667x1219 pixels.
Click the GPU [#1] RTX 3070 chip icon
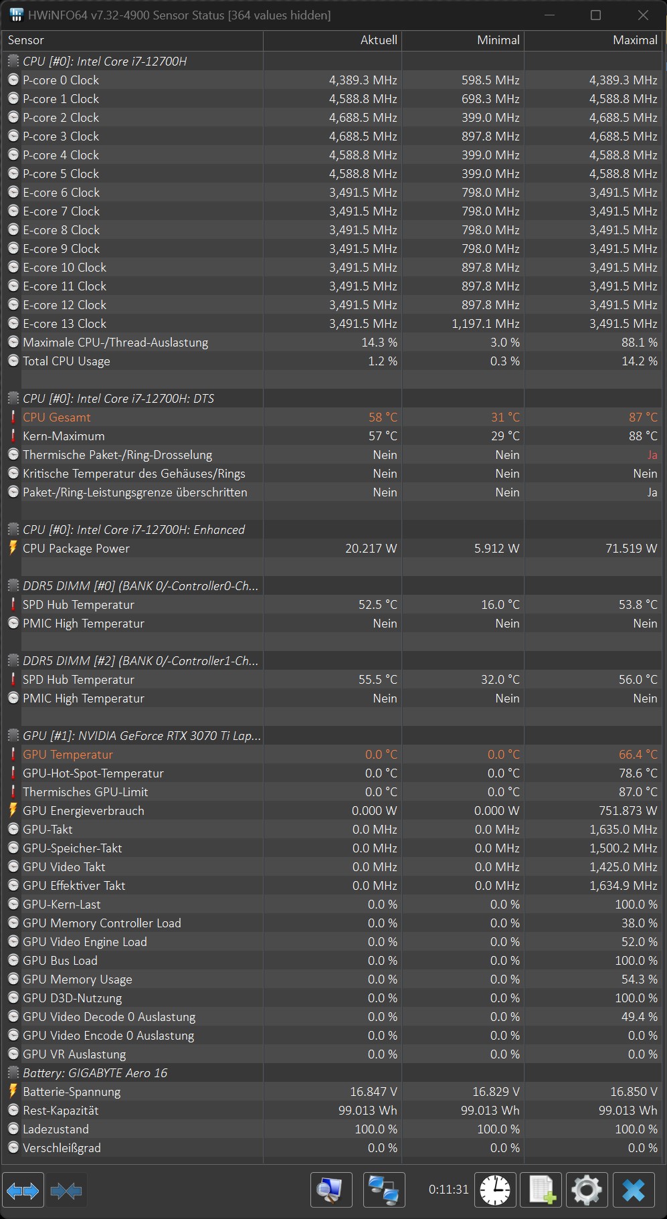click(13, 735)
